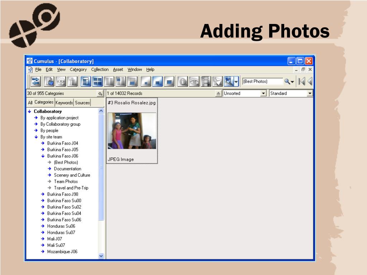
Task: Click the eye preview icon
Action: (194, 81)
